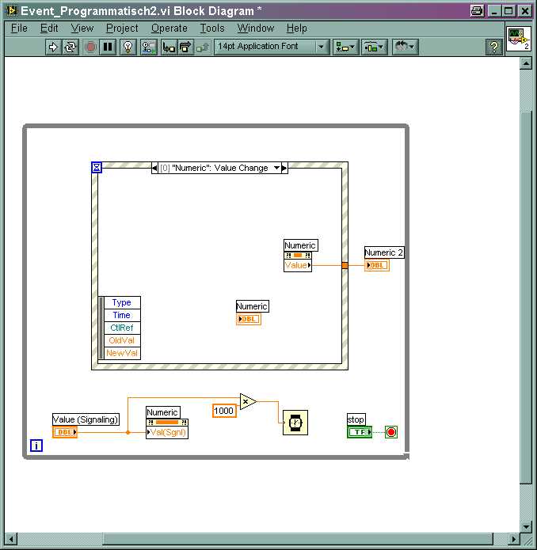Click the wire junction dot near Value (Signaling)
537x550 pixels.
pyautogui.click(x=128, y=432)
